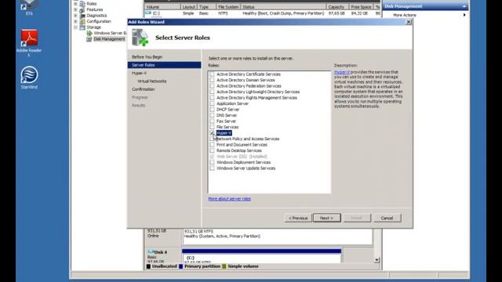Tick the Application Server checkbox

[212, 103]
